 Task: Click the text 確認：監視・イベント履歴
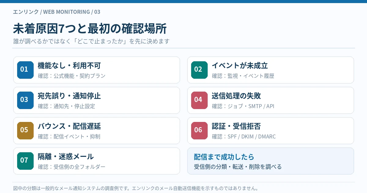(x=243, y=76)
